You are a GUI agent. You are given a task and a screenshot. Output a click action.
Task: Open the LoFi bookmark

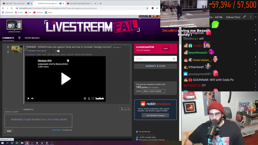(28, 12)
